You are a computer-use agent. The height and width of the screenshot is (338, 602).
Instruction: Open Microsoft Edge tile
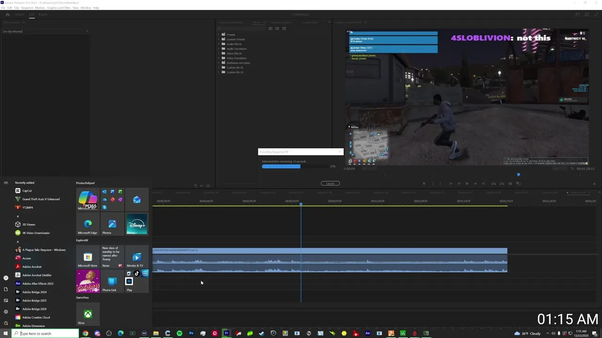[88, 224]
